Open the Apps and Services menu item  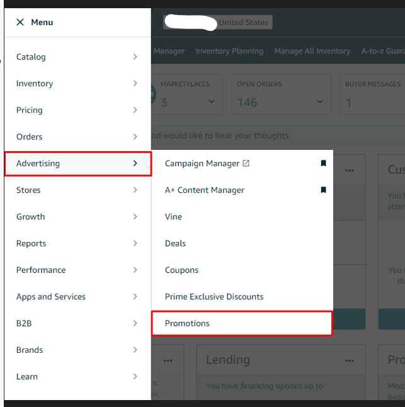point(77,297)
